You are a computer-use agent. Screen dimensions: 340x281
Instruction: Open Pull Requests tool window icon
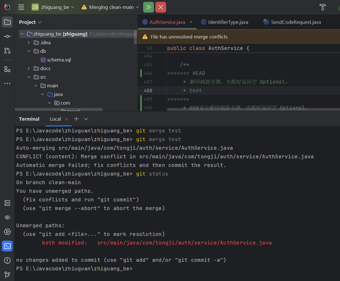tap(7, 51)
